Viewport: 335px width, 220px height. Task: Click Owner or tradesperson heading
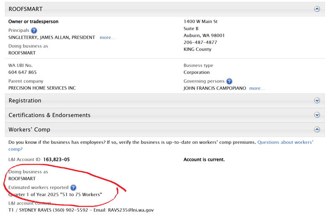tap(33, 22)
